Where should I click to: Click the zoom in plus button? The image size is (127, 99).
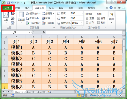(x=120, y=95)
